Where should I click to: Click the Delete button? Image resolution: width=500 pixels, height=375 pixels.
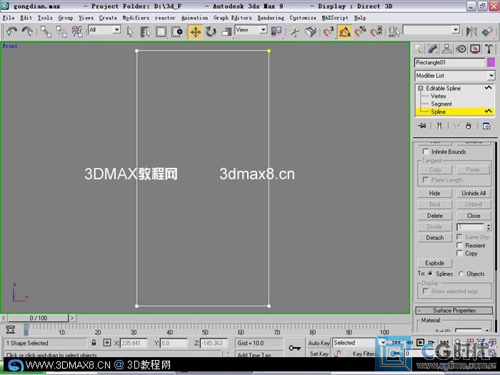point(434,216)
